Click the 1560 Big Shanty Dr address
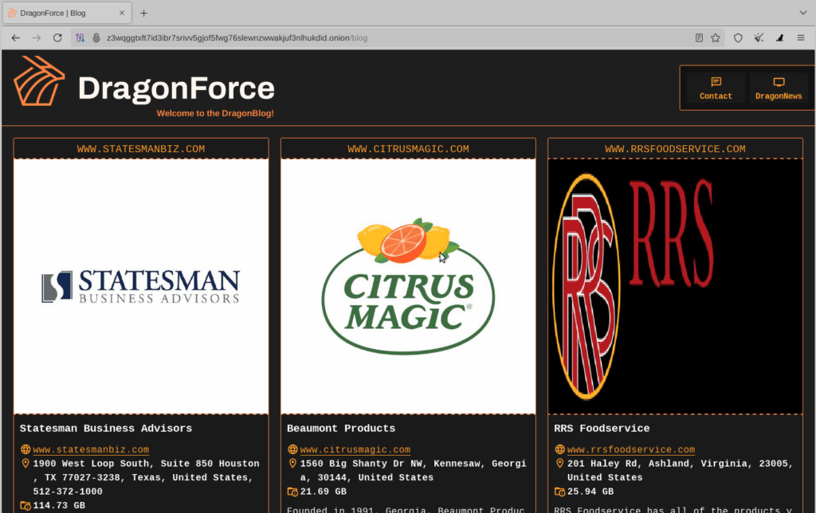This screenshot has width=816, height=513. point(414,470)
